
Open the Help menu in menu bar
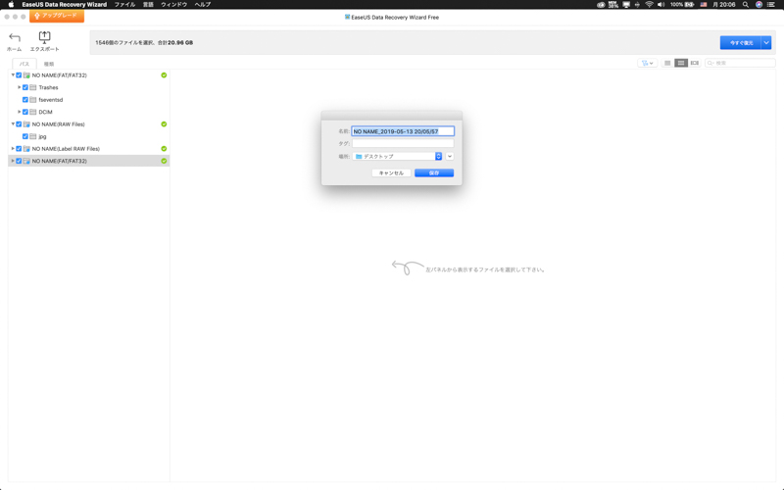point(203,5)
